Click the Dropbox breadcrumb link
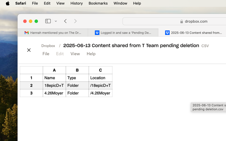Screen dimensions: 226x141 coord(48,46)
